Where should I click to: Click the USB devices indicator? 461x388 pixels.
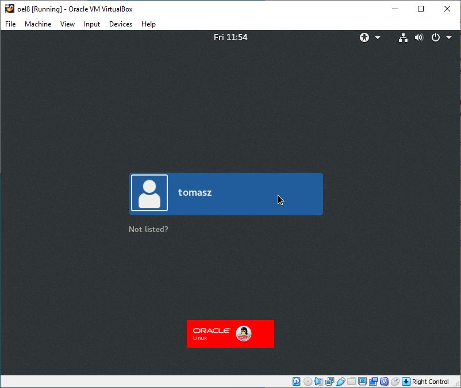pos(341,382)
